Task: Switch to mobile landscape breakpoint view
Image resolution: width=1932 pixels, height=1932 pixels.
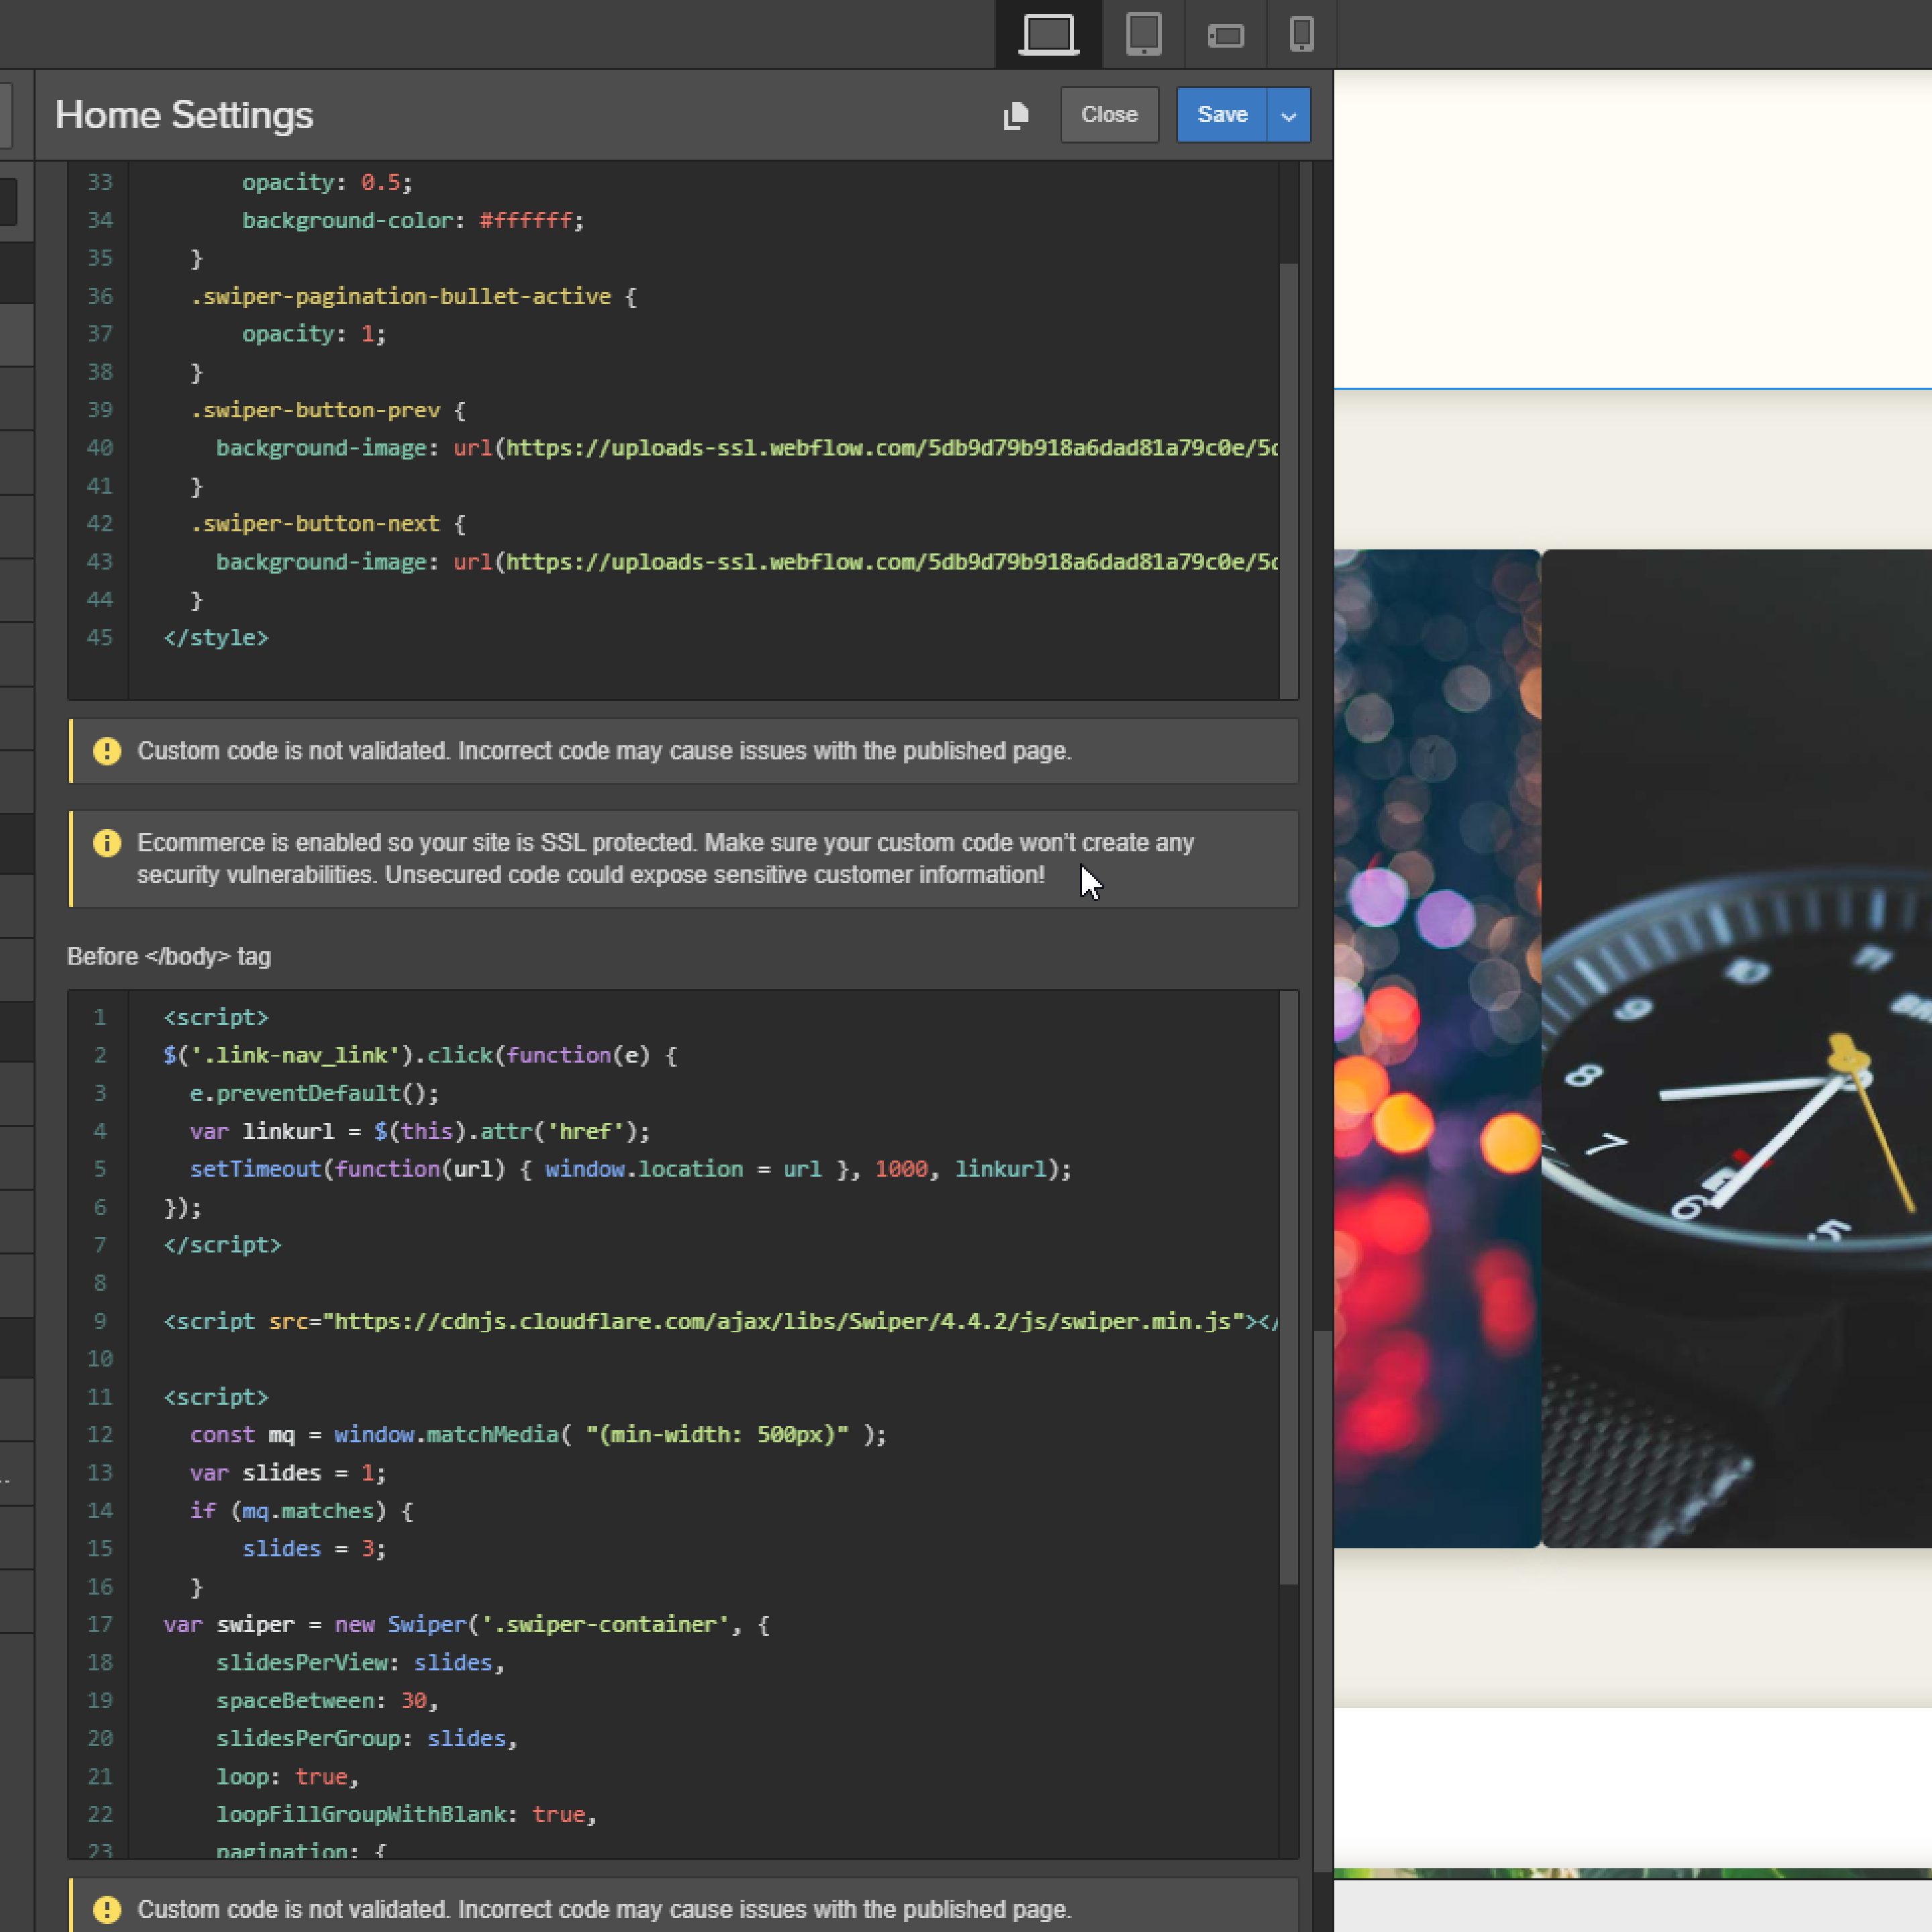Action: coord(1225,35)
